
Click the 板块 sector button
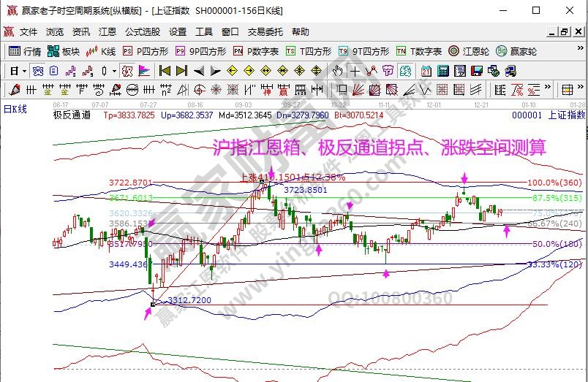[64, 51]
